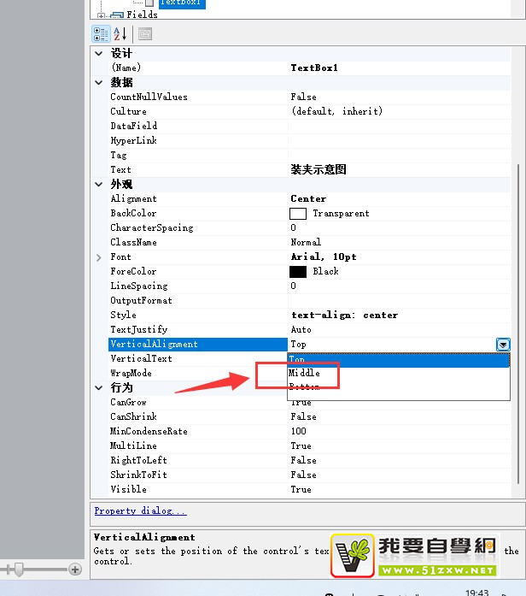Open the Property dialog link

click(x=140, y=511)
